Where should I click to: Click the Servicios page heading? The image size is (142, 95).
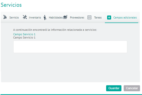click(11, 5)
